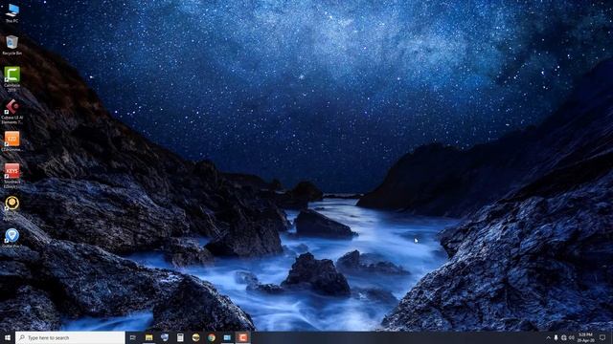Select the yellow circular app desktop shortcut
This screenshot has width=613, height=344.
point(12,207)
